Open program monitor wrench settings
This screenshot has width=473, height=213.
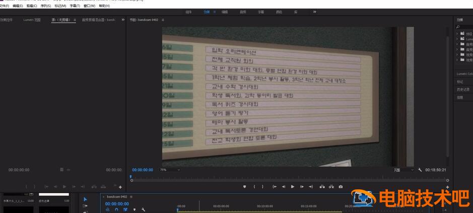(x=420, y=170)
